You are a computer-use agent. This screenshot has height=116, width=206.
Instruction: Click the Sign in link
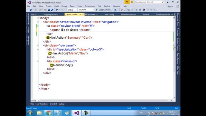click(170, 6)
